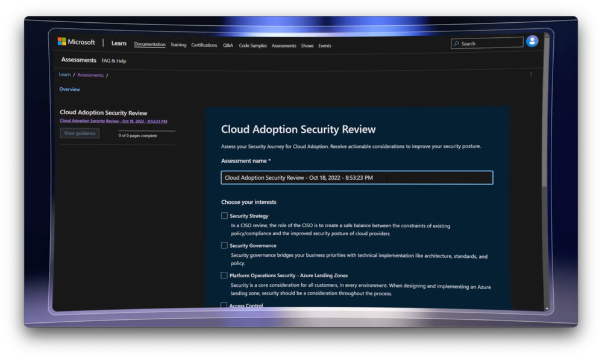Select Assessments in the top navigation
The height and width of the screenshot is (359, 602).
(x=284, y=46)
